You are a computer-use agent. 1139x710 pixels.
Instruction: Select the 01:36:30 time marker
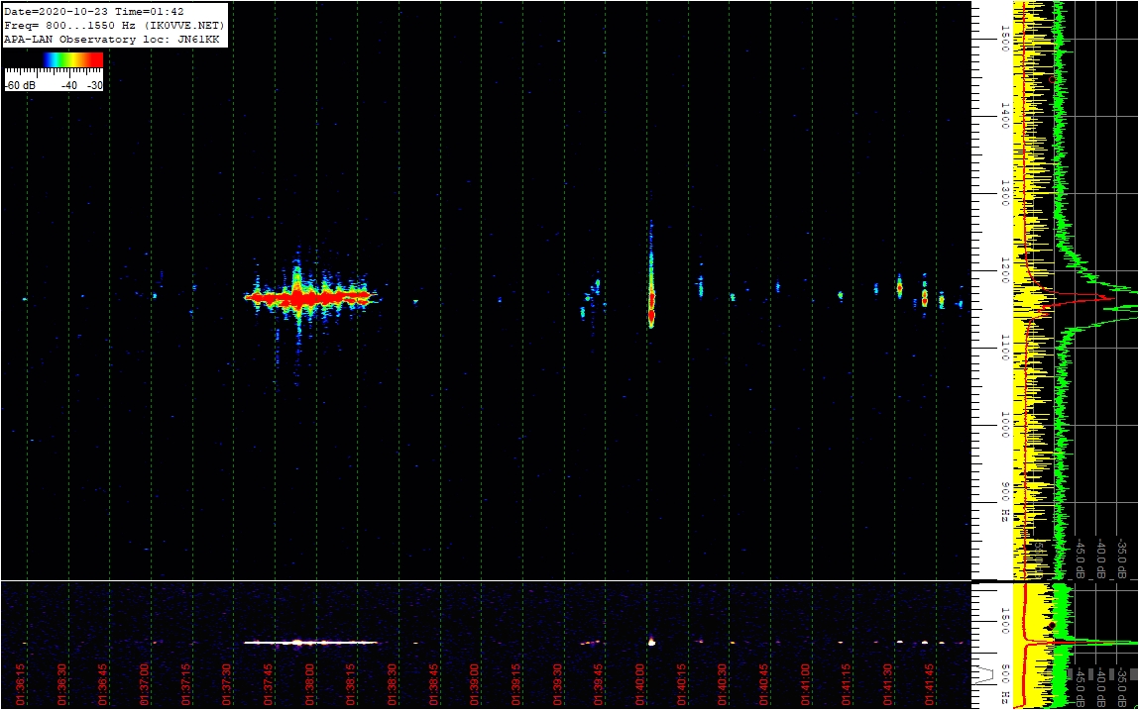[x=61, y=684]
